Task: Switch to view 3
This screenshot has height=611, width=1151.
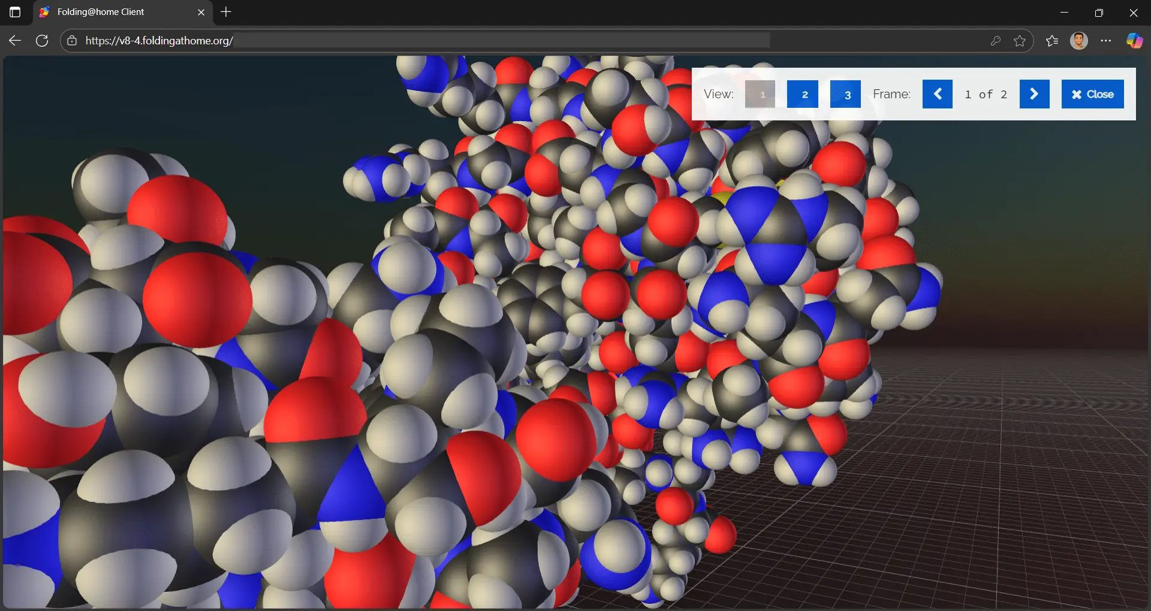Action: (x=845, y=94)
